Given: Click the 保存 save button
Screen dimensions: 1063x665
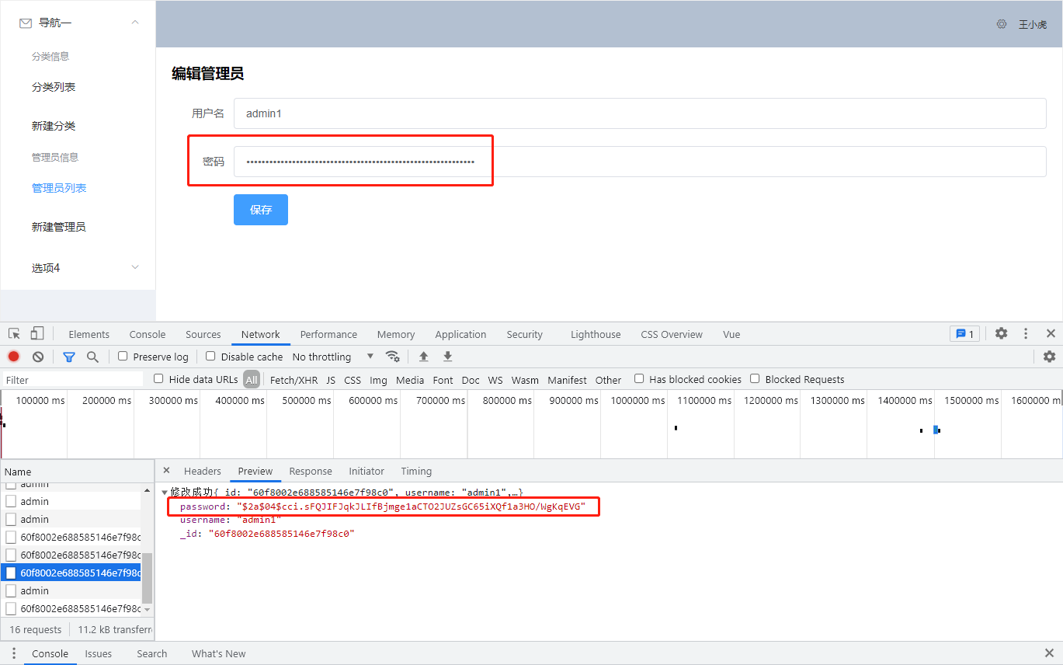Looking at the screenshot, I should pos(260,209).
